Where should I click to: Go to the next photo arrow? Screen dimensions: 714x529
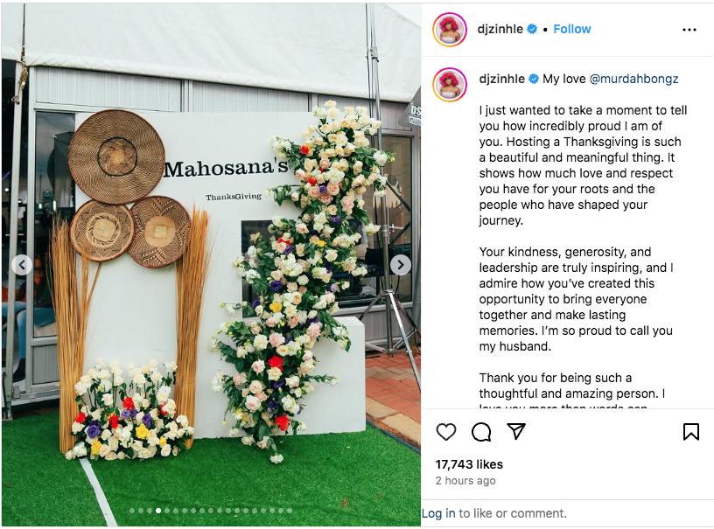[x=400, y=265]
